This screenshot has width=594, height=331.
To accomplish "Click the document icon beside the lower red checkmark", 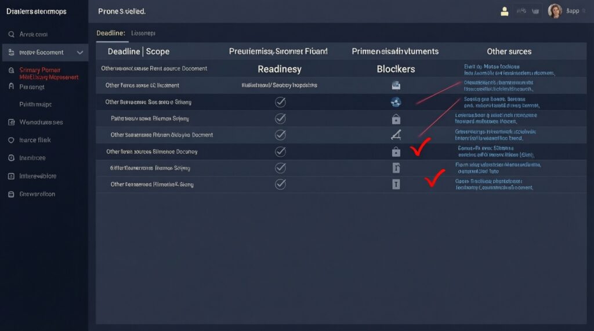I will [x=396, y=184].
